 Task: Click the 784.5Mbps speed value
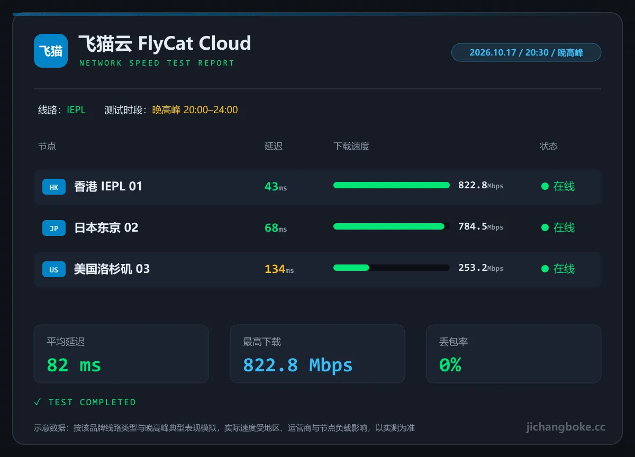coord(480,226)
